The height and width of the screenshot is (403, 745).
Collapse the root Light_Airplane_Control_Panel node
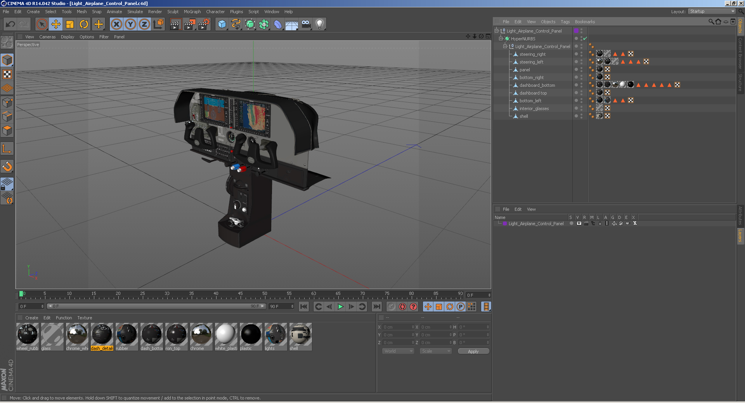tap(496, 31)
